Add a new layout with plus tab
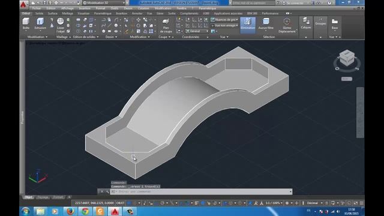The height and width of the screenshot is (216, 384). click(70, 197)
